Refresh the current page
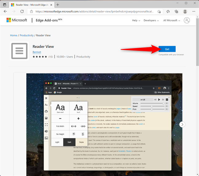Screen dimensions: 199x176 point(22,12)
